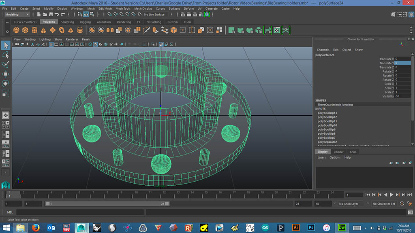
Task: Click the Translate Y value field
Action: pos(402,63)
